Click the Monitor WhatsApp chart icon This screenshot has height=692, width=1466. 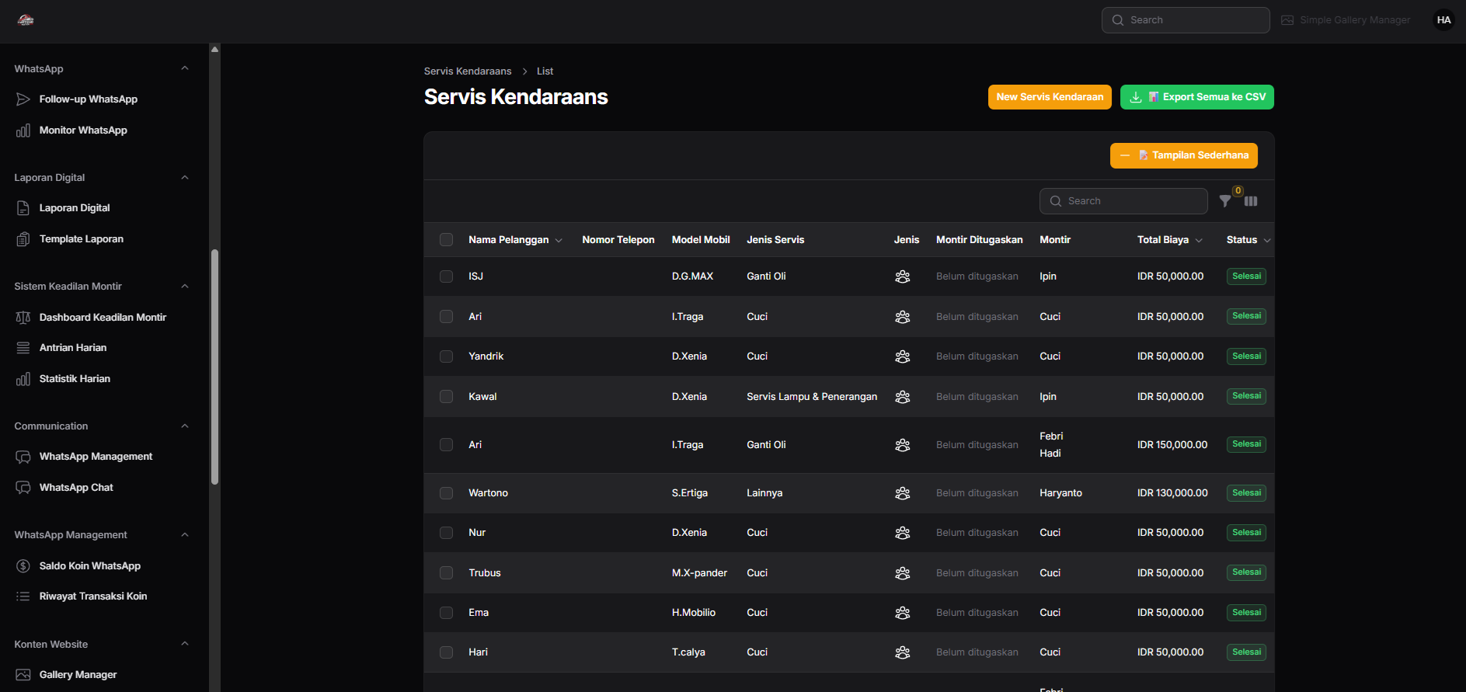tap(23, 130)
